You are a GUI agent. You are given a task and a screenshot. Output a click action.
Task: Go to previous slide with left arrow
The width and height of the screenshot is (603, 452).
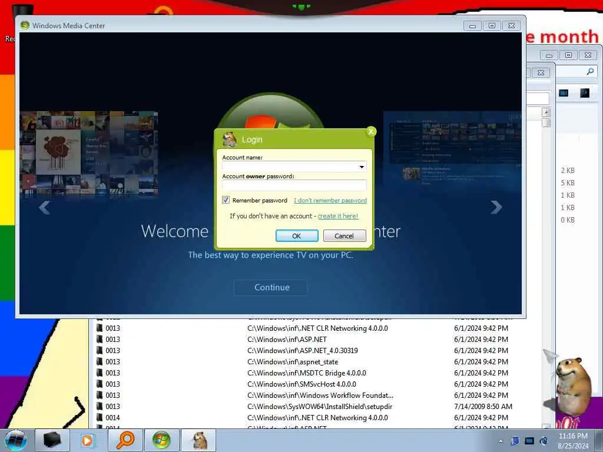[45, 208]
